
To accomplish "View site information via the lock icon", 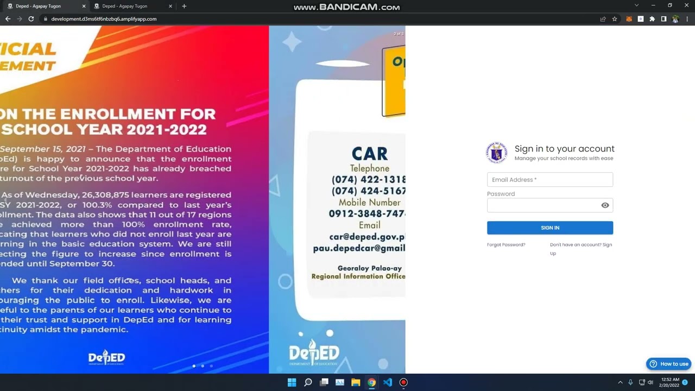I will [x=46, y=19].
